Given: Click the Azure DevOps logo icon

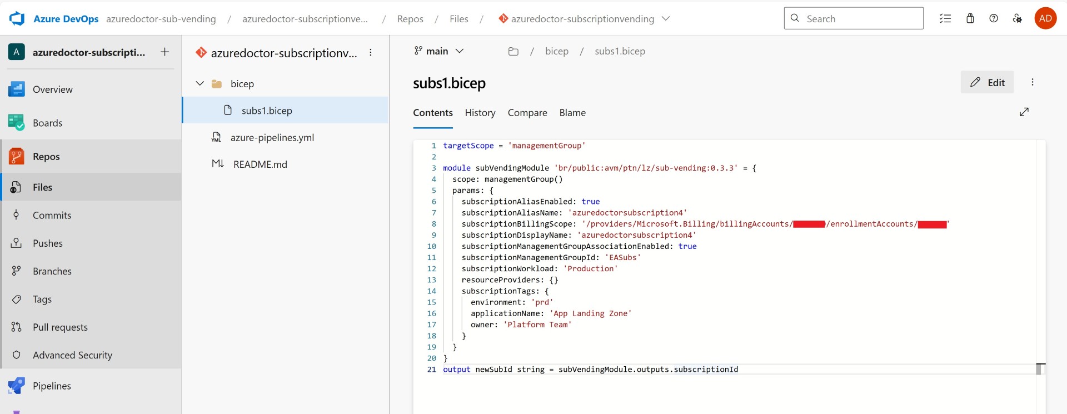Looking at the screenshot, I should [17, 18].
